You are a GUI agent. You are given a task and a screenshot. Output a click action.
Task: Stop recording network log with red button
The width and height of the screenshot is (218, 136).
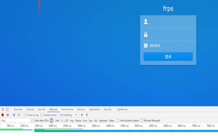pos(3,115)
